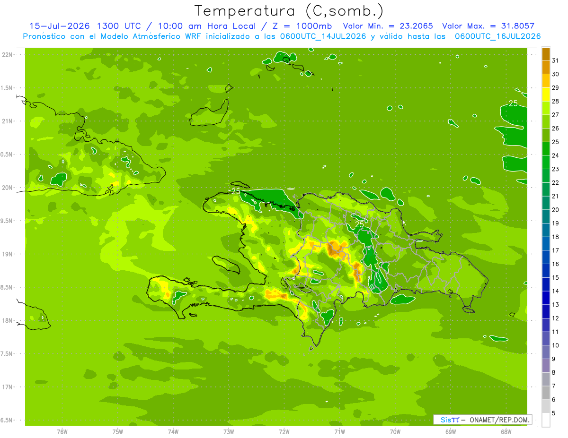Click the "25" contour label over central Dominican Republic
568x438 pixels.
[x=359, y=224]
